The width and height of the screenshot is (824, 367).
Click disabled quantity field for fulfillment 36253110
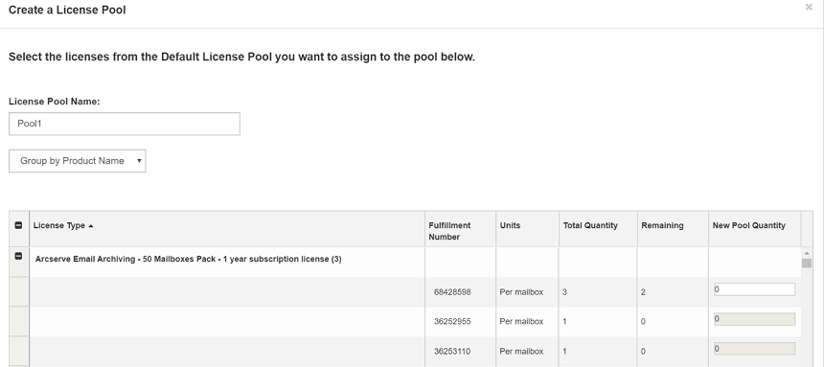click(754, 349)
